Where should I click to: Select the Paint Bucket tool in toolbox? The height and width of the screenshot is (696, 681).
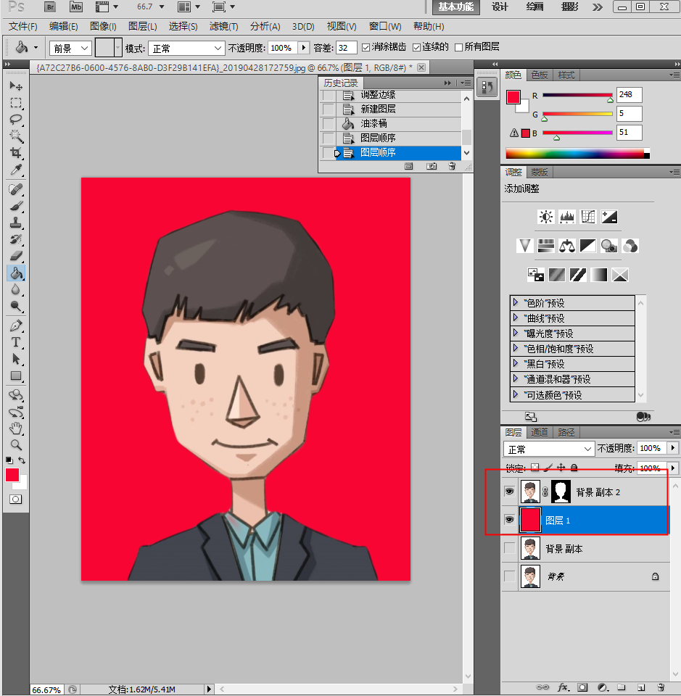pyautogui.click(x=16, y=273)
